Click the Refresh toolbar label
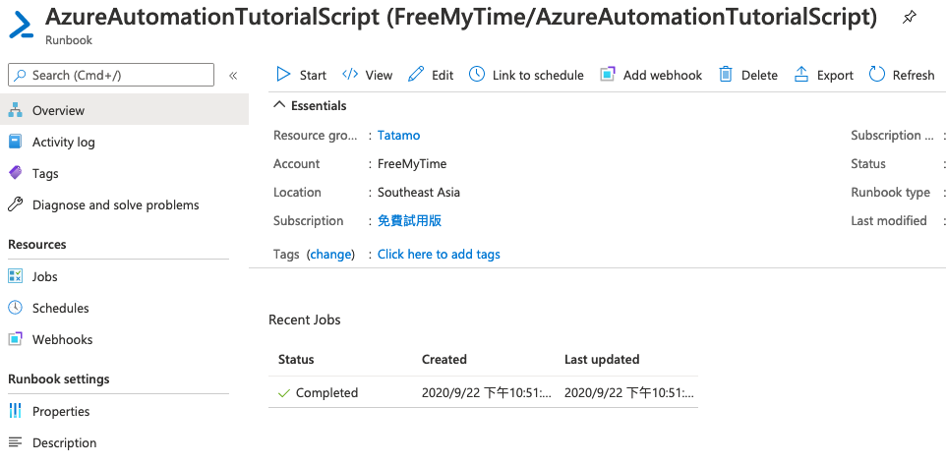946x465 pixels. (914, 76)
